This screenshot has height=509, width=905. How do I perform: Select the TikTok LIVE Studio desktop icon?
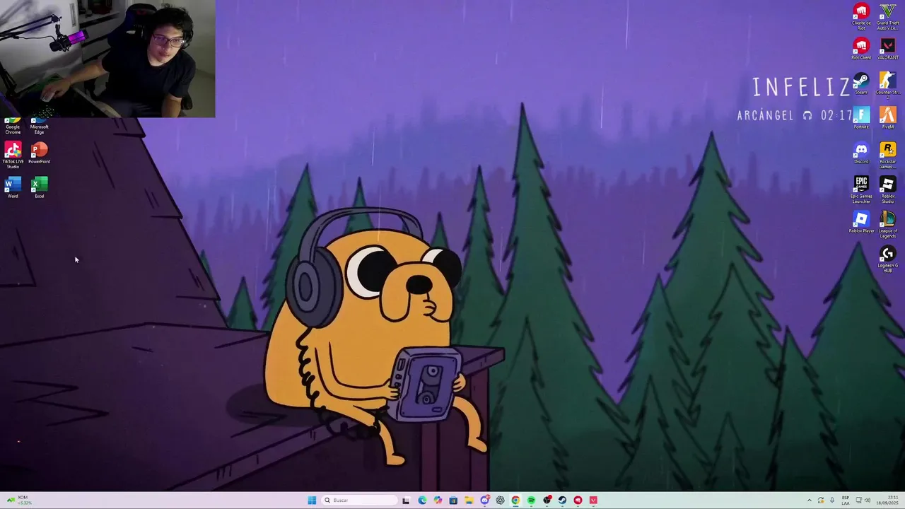[x=13, y=155]
